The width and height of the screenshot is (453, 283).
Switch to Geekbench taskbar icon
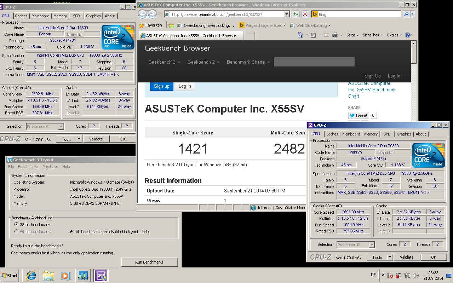pyautogui.click(x=83, y=276)
